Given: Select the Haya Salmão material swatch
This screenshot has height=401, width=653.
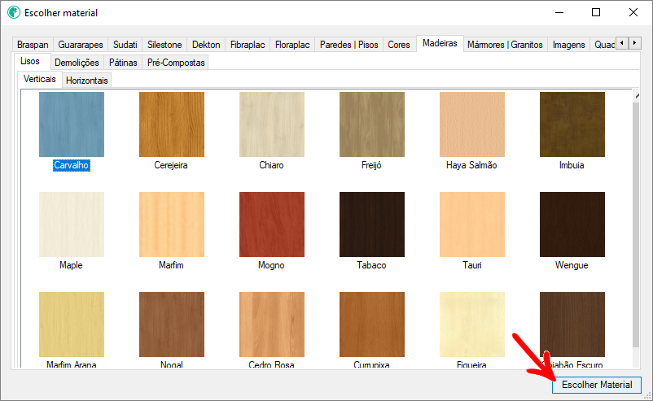Looking at the screenshot, I should 471,124.
